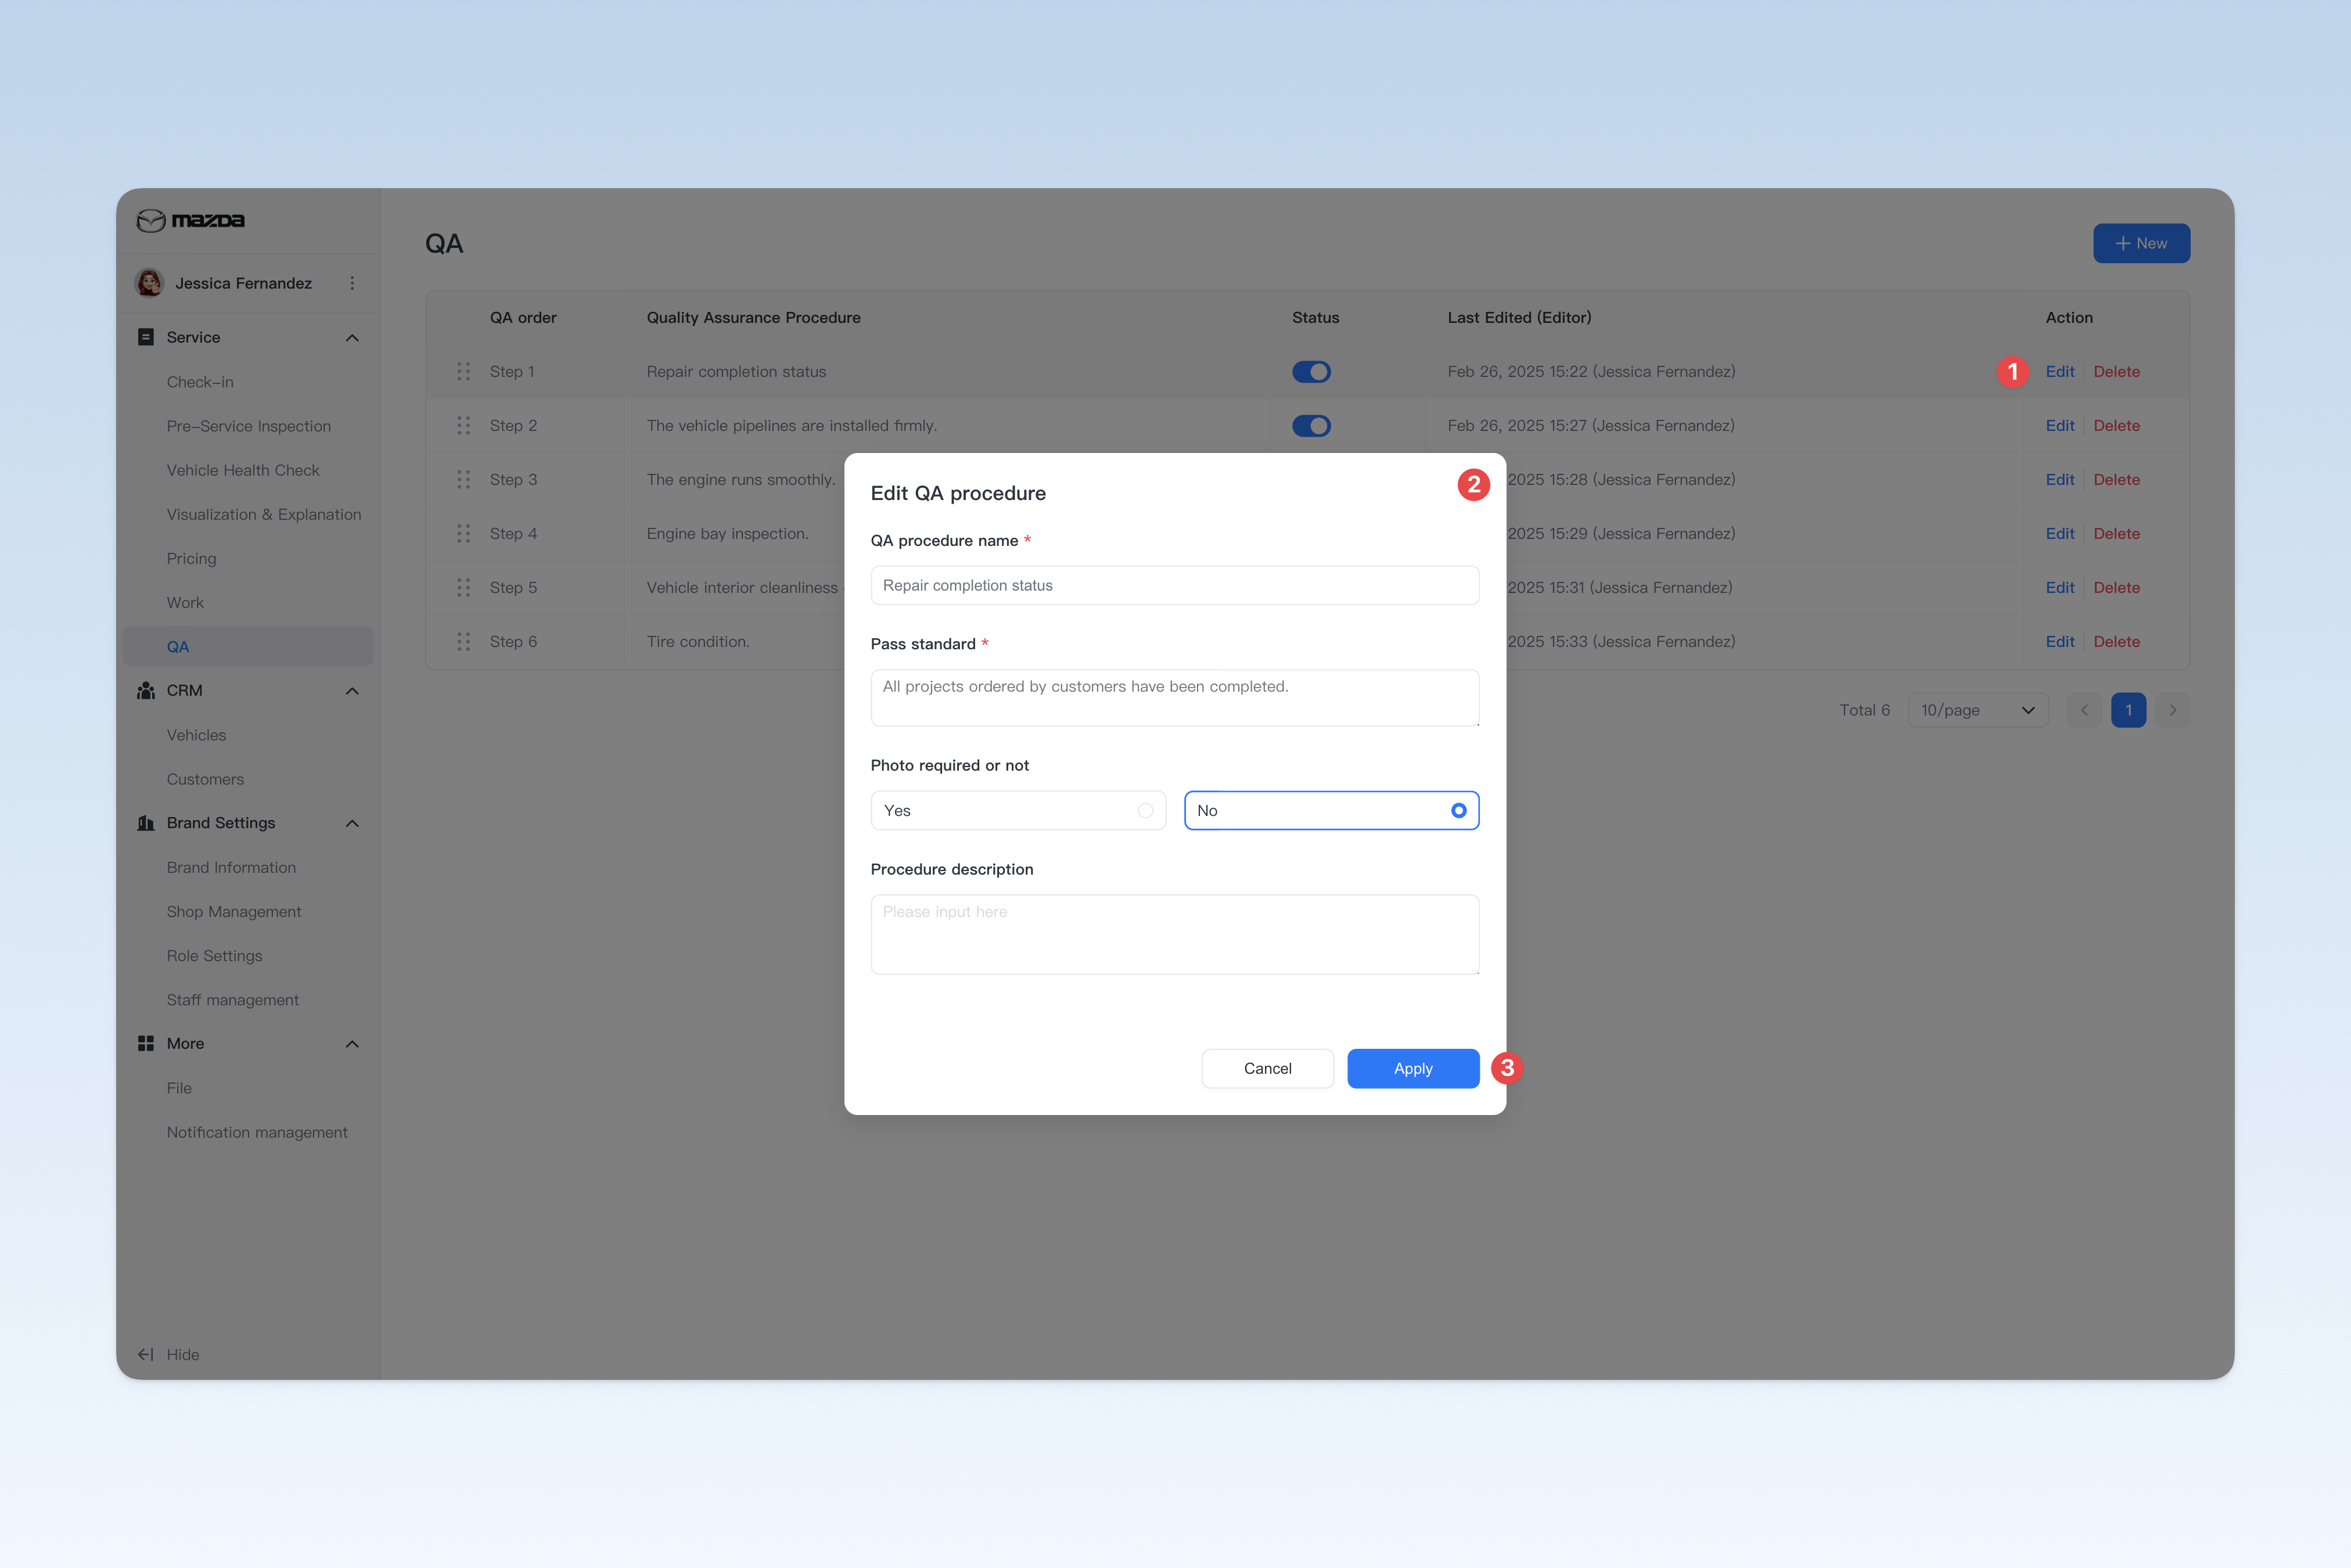
Task: Click the Brand Settings building icon
Action: [x=146, y=823]
